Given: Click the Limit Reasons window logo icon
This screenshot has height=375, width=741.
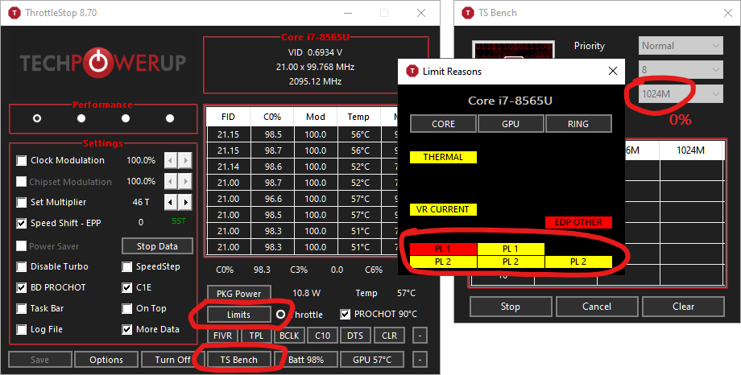Looking at the screenshot, I should click(x=412, y=72).
